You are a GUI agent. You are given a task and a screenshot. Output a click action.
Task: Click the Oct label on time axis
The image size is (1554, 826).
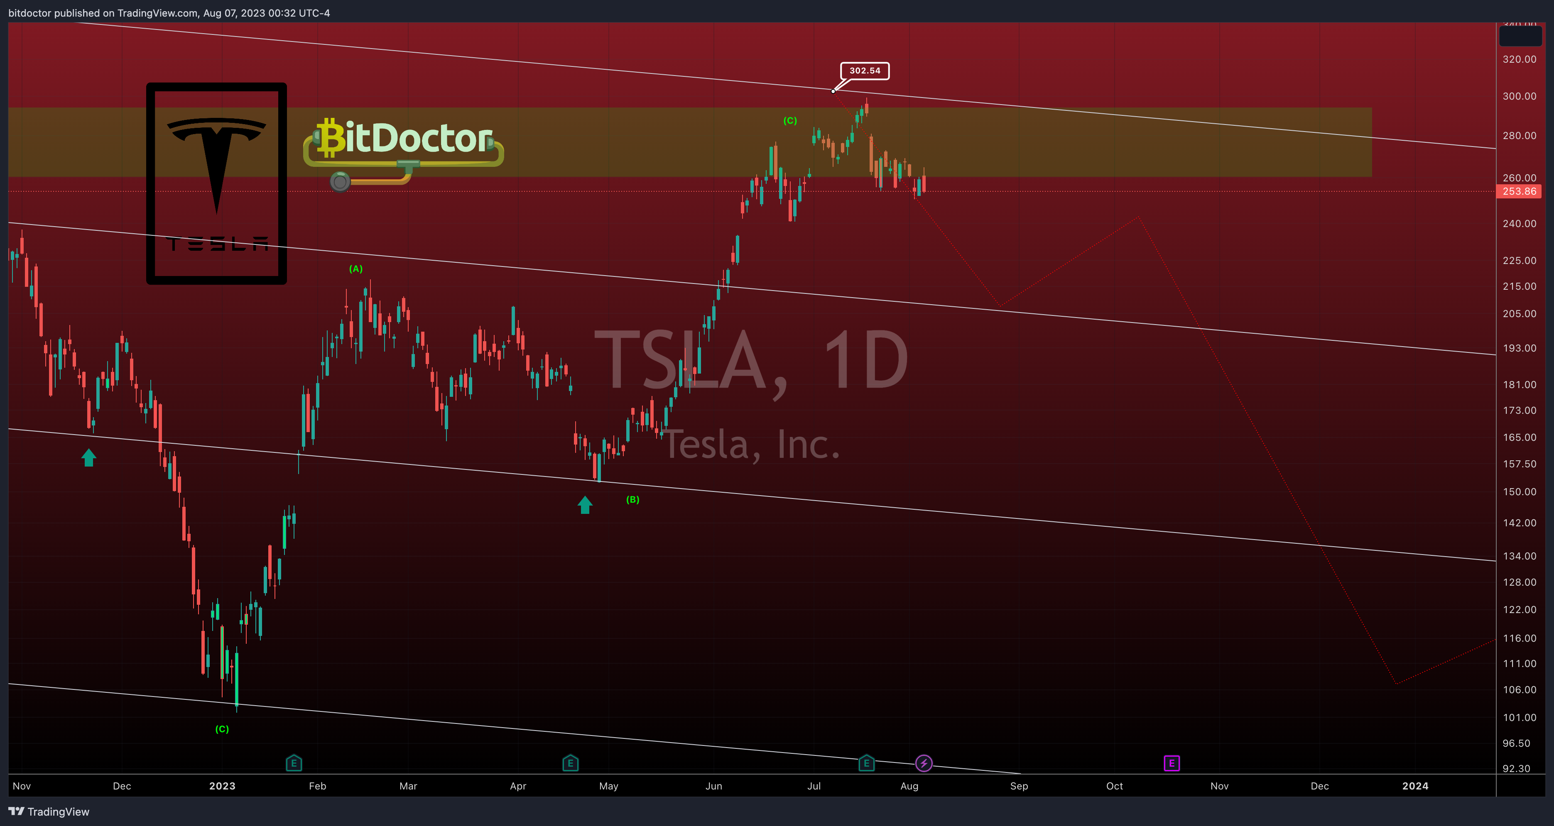coord(1114,786)
